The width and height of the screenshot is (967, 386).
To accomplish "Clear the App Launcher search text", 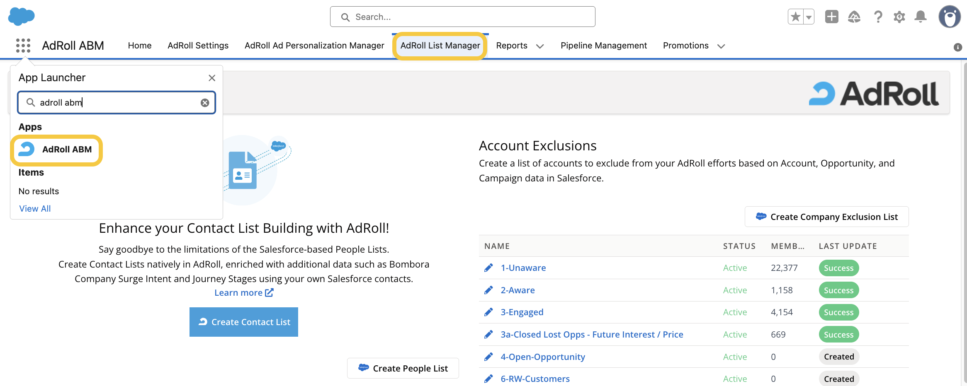I will 205,103.
